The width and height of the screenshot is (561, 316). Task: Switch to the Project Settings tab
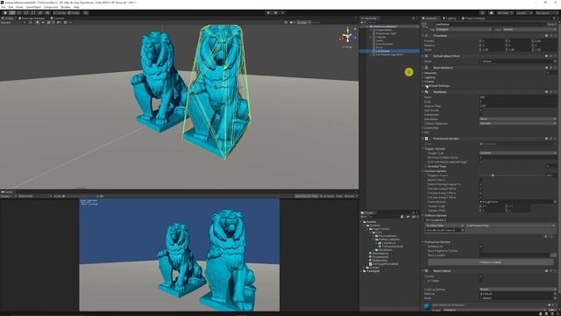click(473, 18)
